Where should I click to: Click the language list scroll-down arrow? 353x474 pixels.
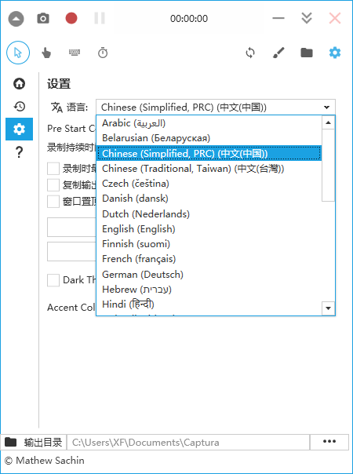tap(328, 308)
